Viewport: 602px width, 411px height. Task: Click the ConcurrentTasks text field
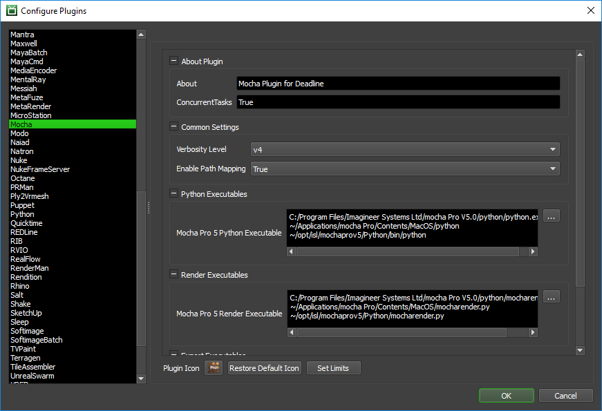(x=397, y=102)
